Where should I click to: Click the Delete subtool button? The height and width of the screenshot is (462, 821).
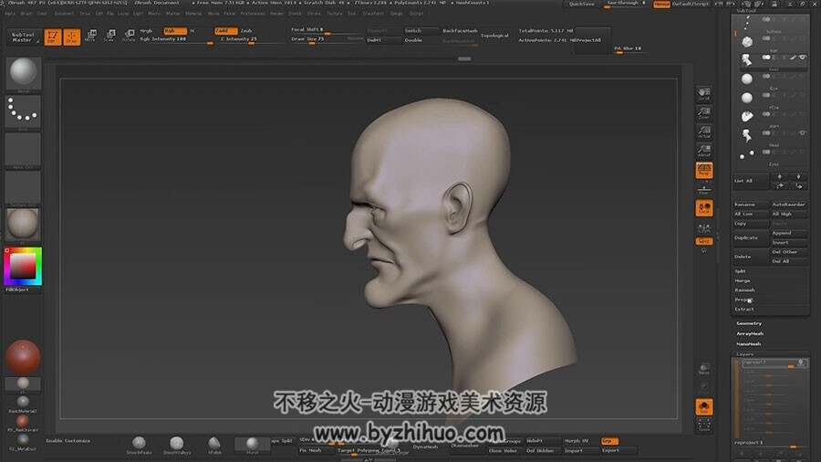pyautogui.click(x=751, y=257)
